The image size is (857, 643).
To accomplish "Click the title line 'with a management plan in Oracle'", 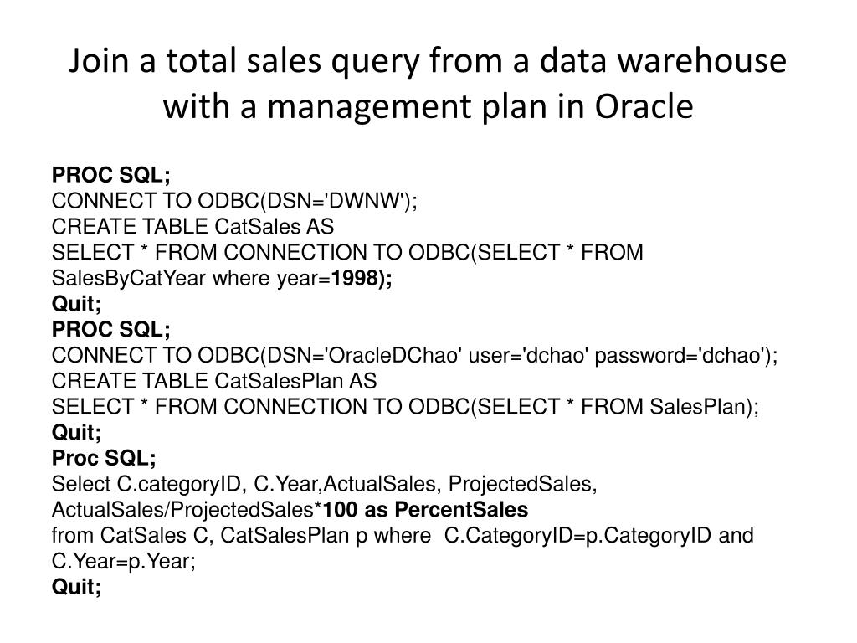I will point(428,106).
